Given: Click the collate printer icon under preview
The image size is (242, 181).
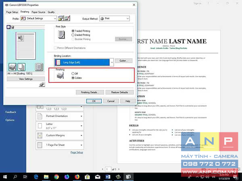Looking at the screenshot, I should (x=13, y=67).
